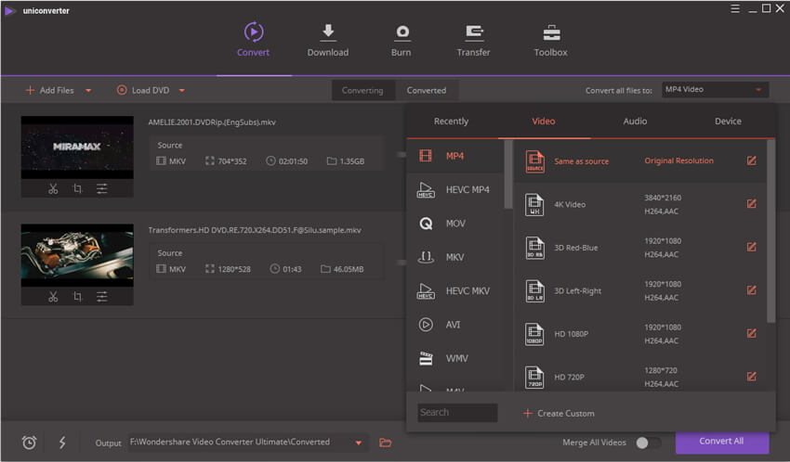Edit the HD 1080P preset
Viewport: 790px width, 462px height.
tap(751, 333)
